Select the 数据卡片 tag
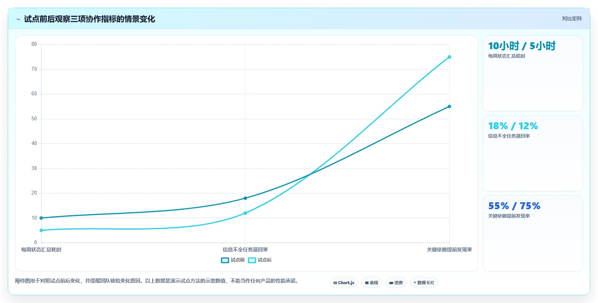 [424, 283]
